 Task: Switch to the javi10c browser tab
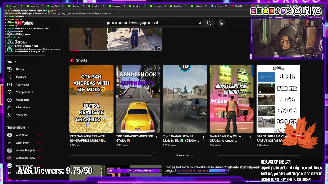tap(55, 6)
